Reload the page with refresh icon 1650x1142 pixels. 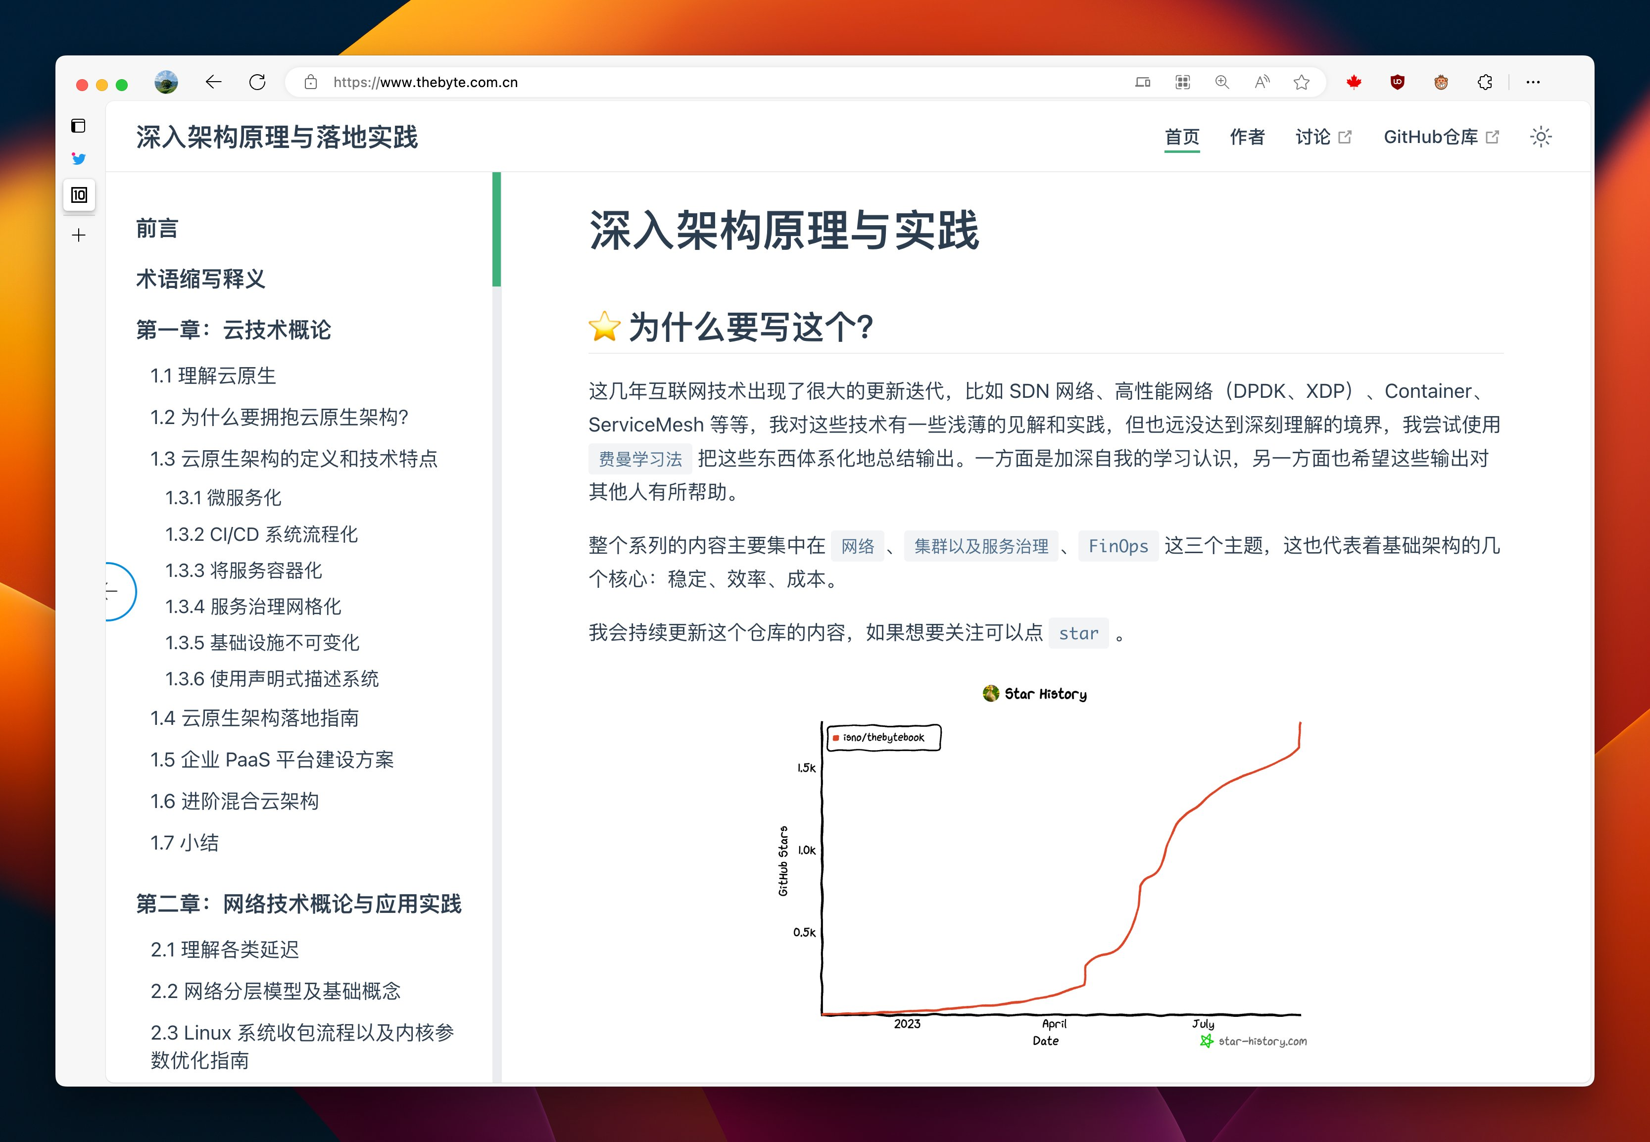(257, 82)
